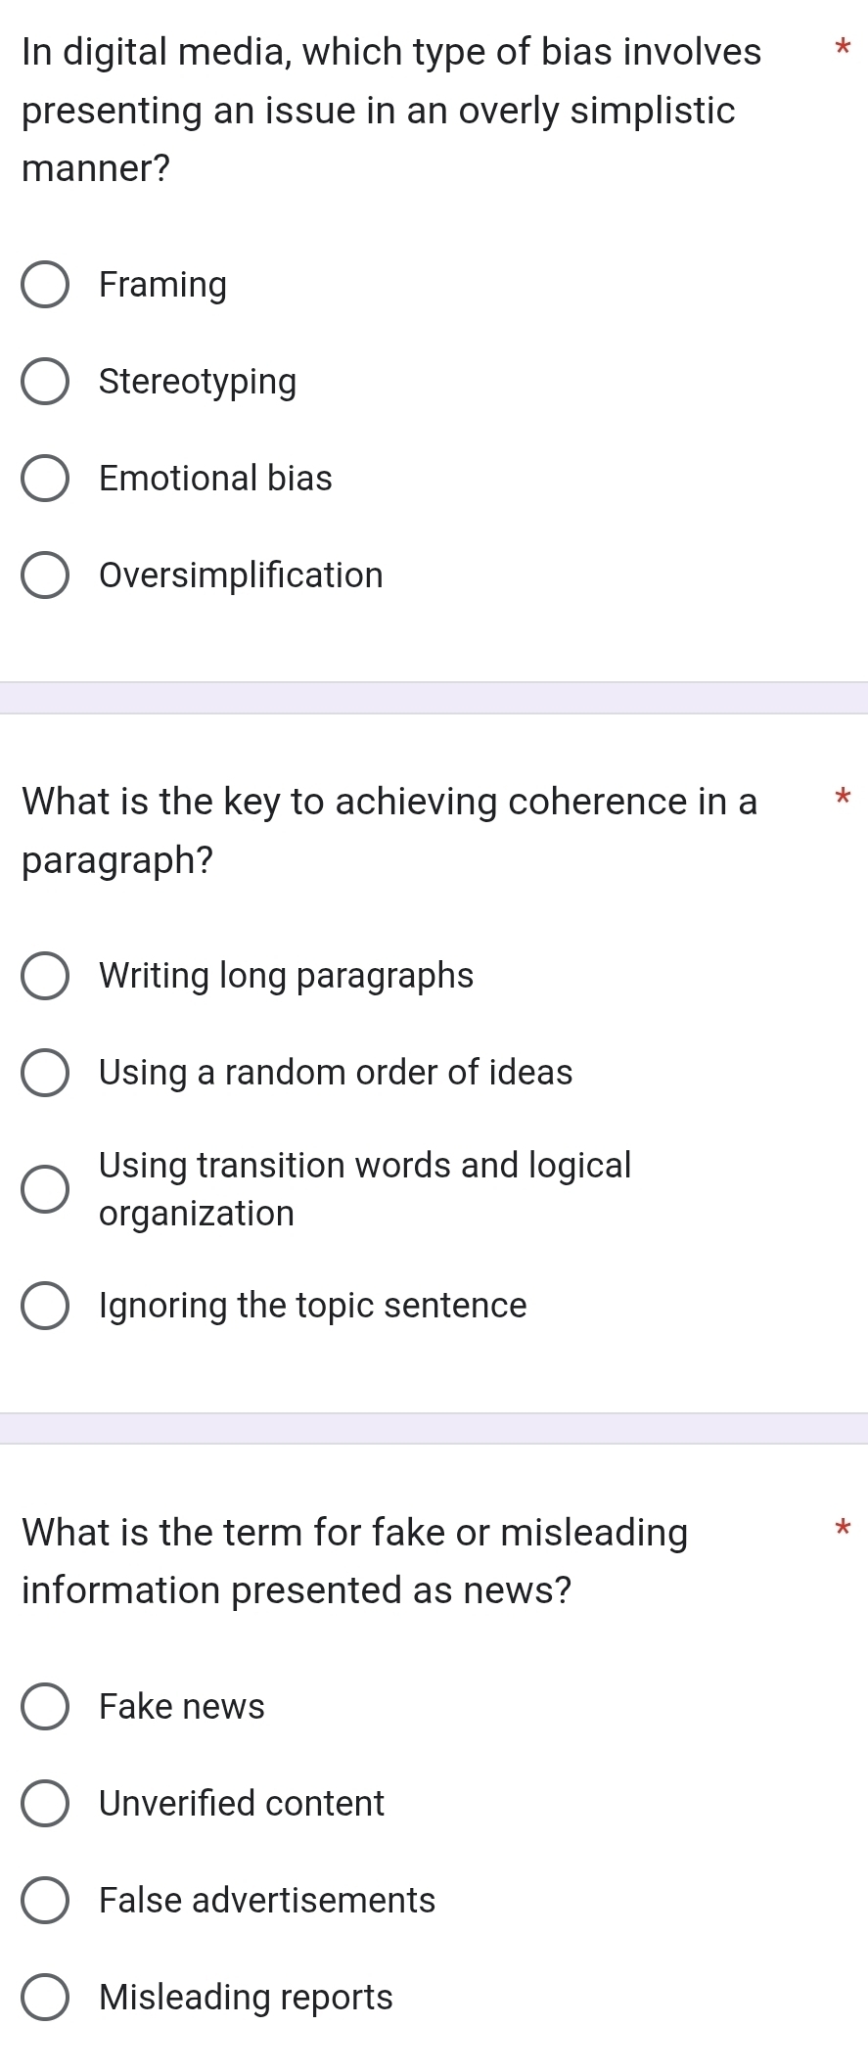Image resolution: width=868 pixels, height=2072 pixels.
Task: Select Ignoring the topic sentence option
Action: (x=45, y=1307)
